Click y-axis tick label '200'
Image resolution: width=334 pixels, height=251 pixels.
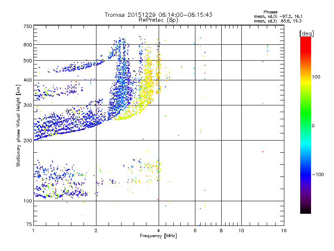(x=28, y=141)
